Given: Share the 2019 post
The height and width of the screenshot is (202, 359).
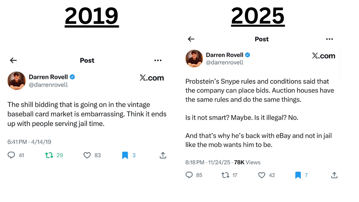Looking at the screenshot, I should point(163,155).
